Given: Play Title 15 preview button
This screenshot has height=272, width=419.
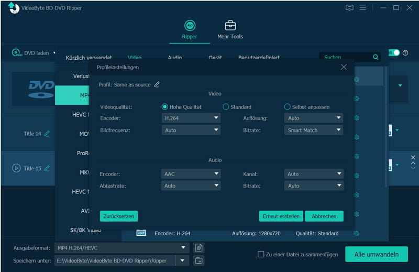Looking at the screenshot, I should point(16,168).
